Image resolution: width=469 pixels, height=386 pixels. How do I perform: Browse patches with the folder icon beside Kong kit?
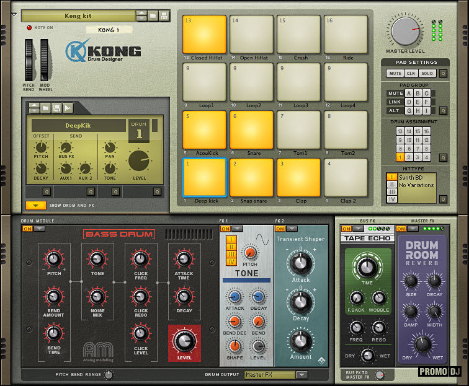(x=153, y=15)
